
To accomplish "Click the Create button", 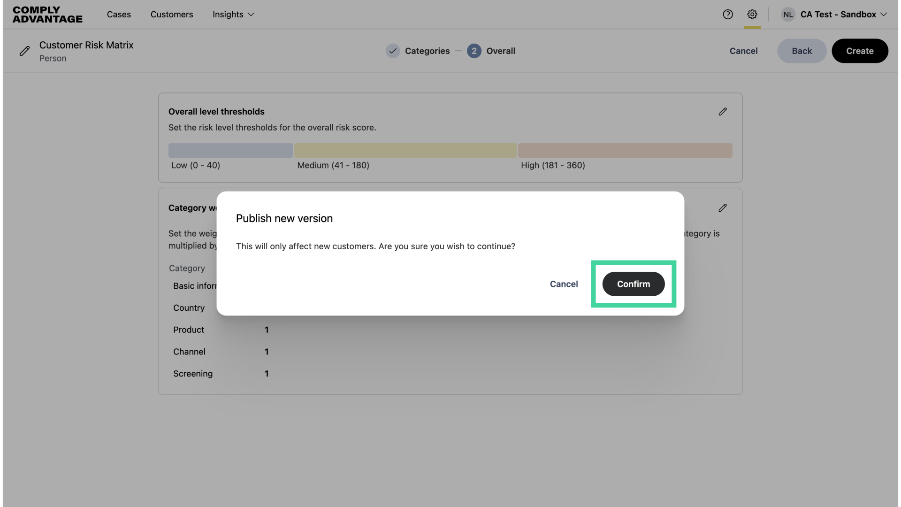I will pos(860,51).
